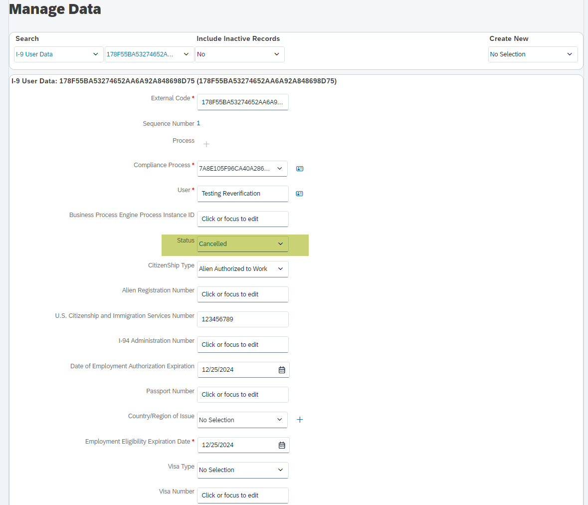
Task: Focus the I-94 Administration Number field
Action: tap(242, 344)
